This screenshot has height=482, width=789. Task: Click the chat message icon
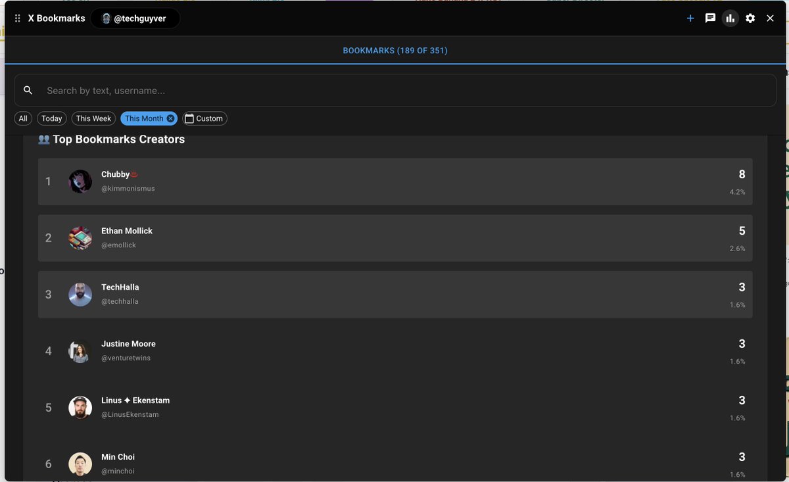pos(710,18)
